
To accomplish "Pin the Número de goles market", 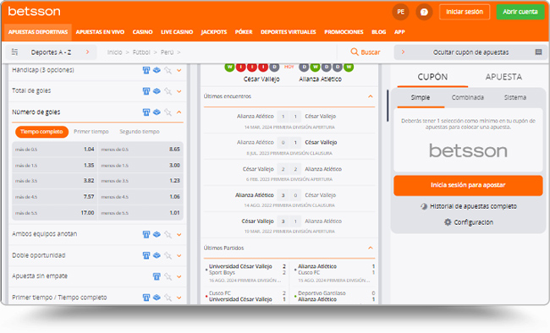I will point(168,112).
